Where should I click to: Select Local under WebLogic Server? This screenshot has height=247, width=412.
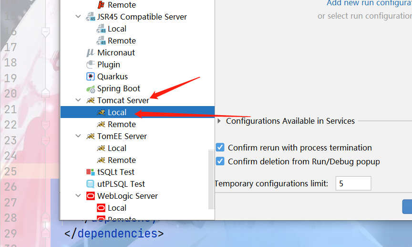117,208
